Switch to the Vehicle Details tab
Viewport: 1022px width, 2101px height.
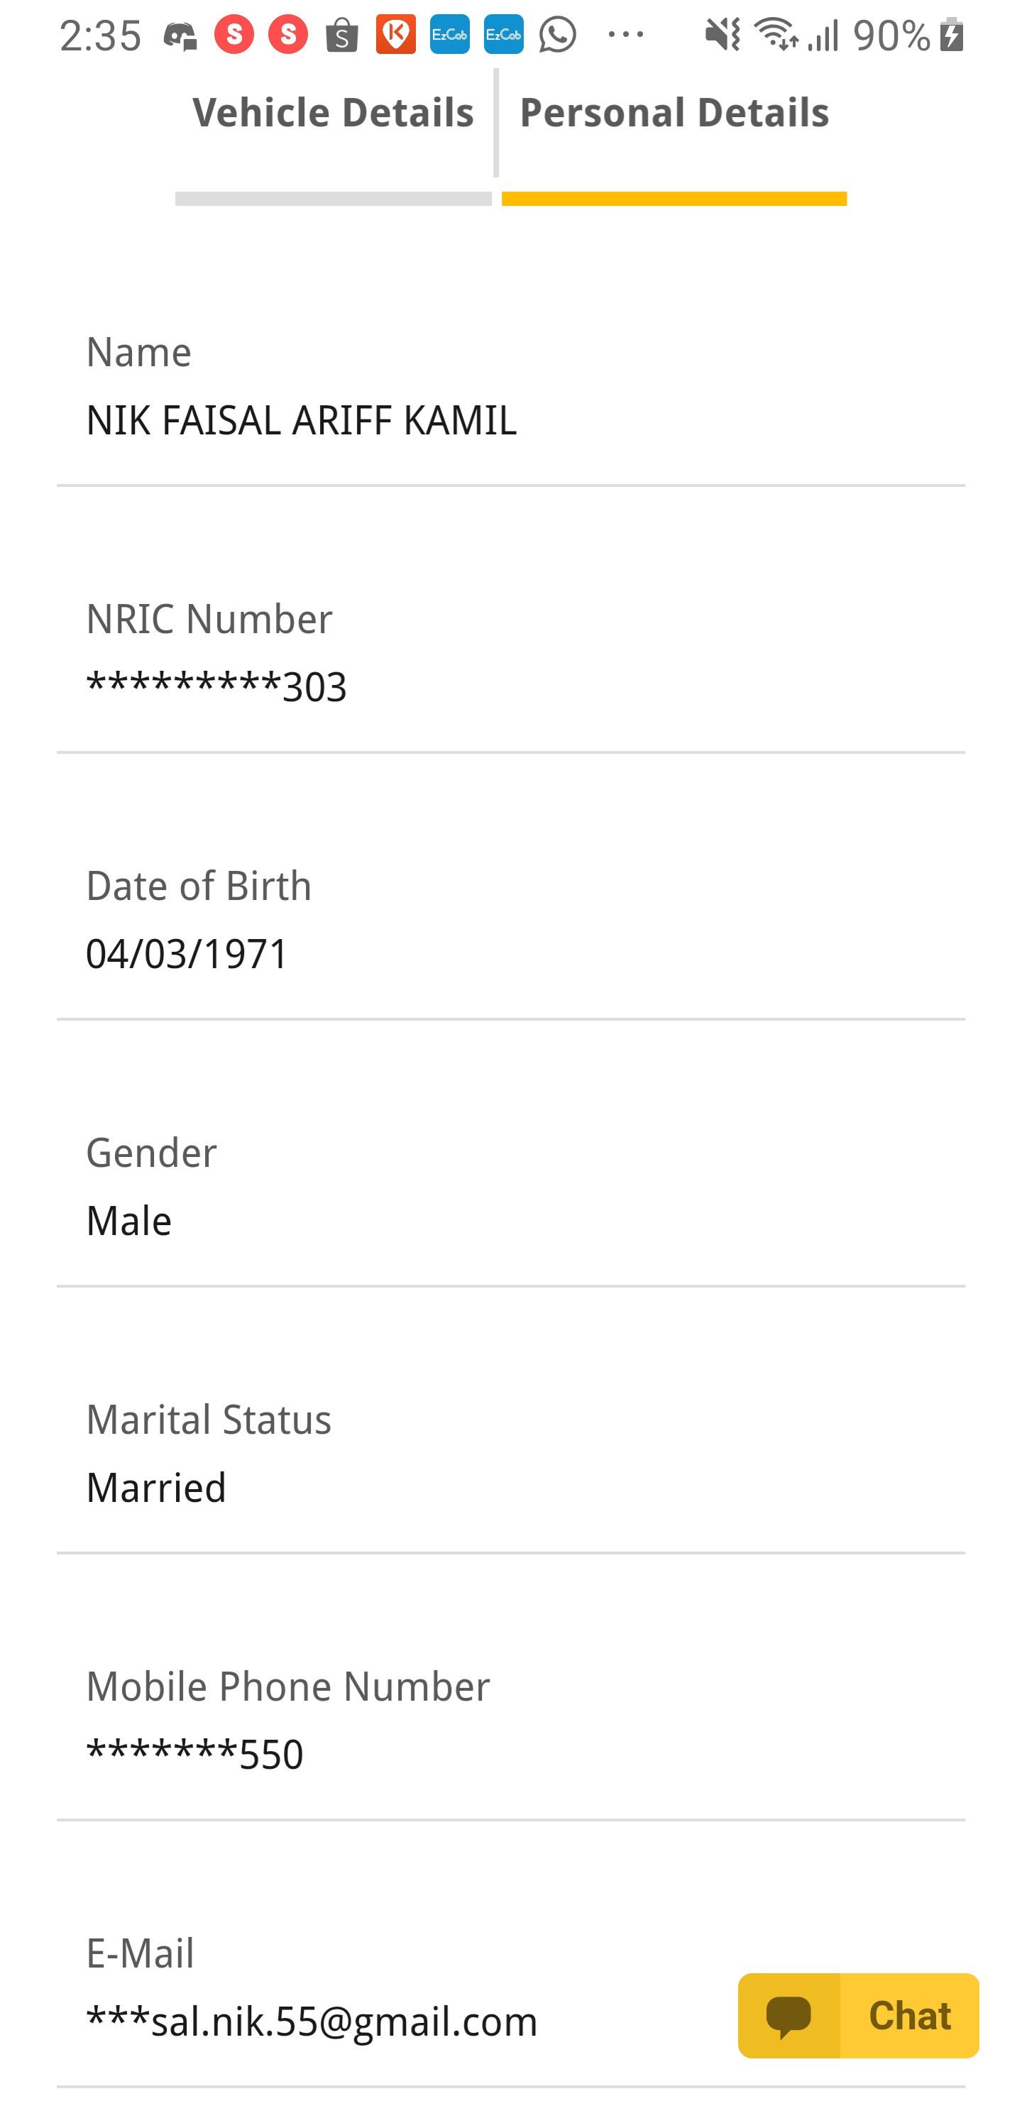(x=333, y=113)
